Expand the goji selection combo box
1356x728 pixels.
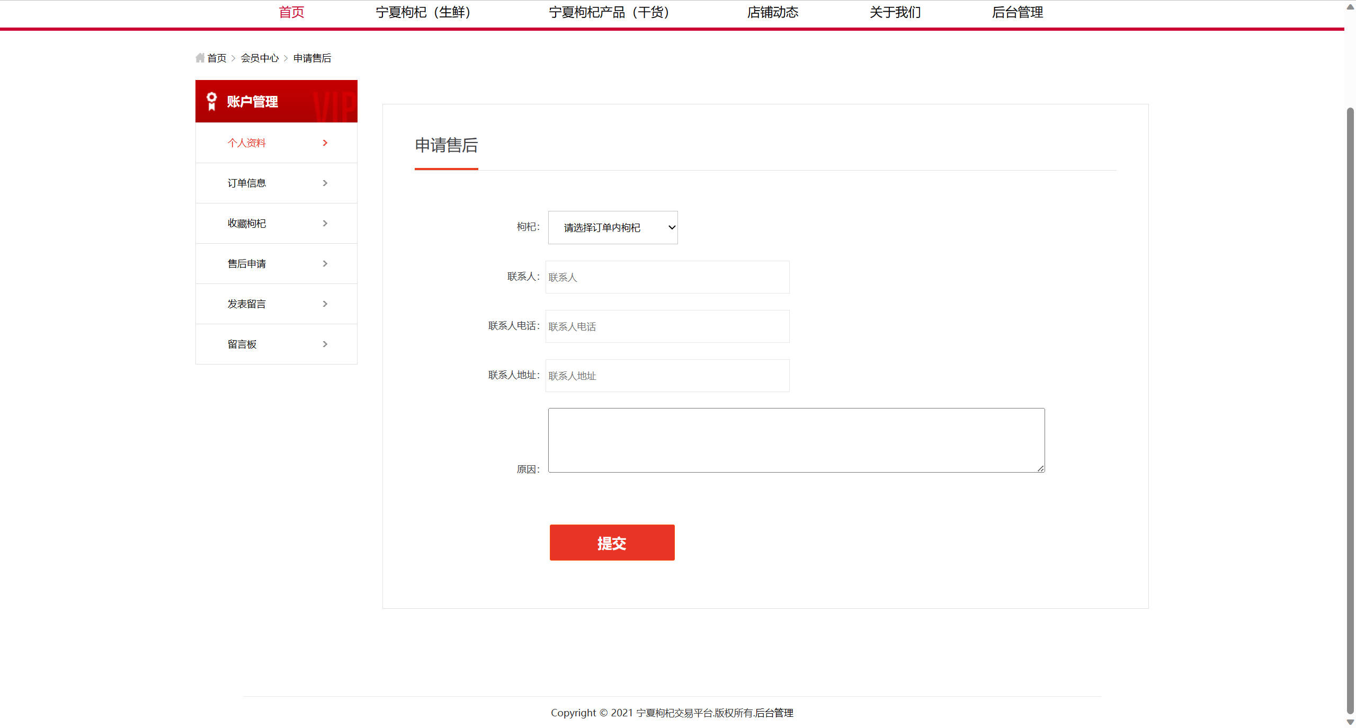(612, 227)
